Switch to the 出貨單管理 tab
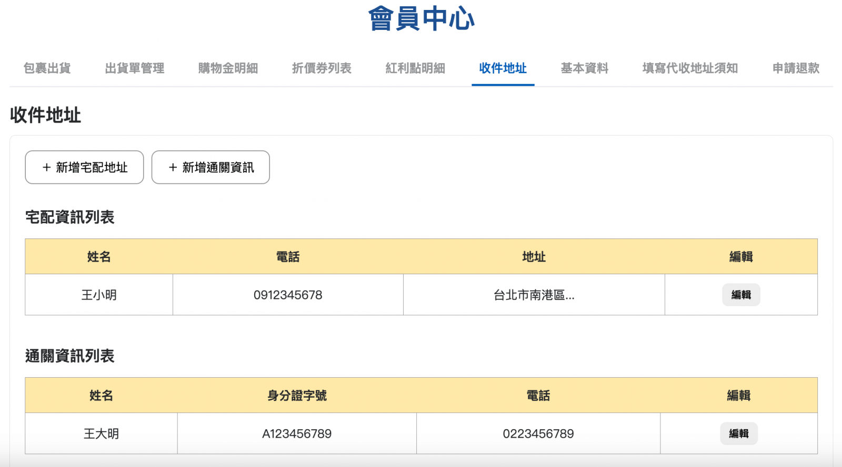 pos(134,68)
